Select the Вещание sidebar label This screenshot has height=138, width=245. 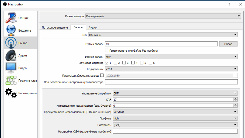point(25,31)
